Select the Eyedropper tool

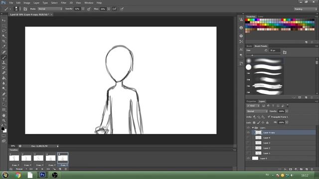pos(3,47)
